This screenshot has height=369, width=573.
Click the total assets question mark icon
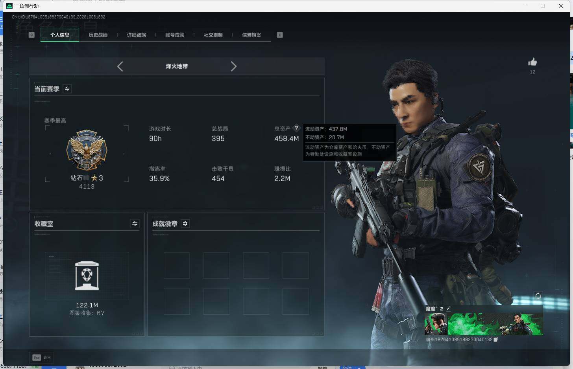point(296,128)
